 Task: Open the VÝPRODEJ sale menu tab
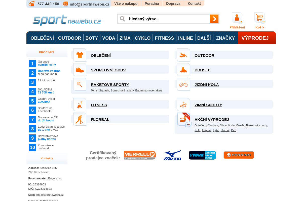click(255, 38)
